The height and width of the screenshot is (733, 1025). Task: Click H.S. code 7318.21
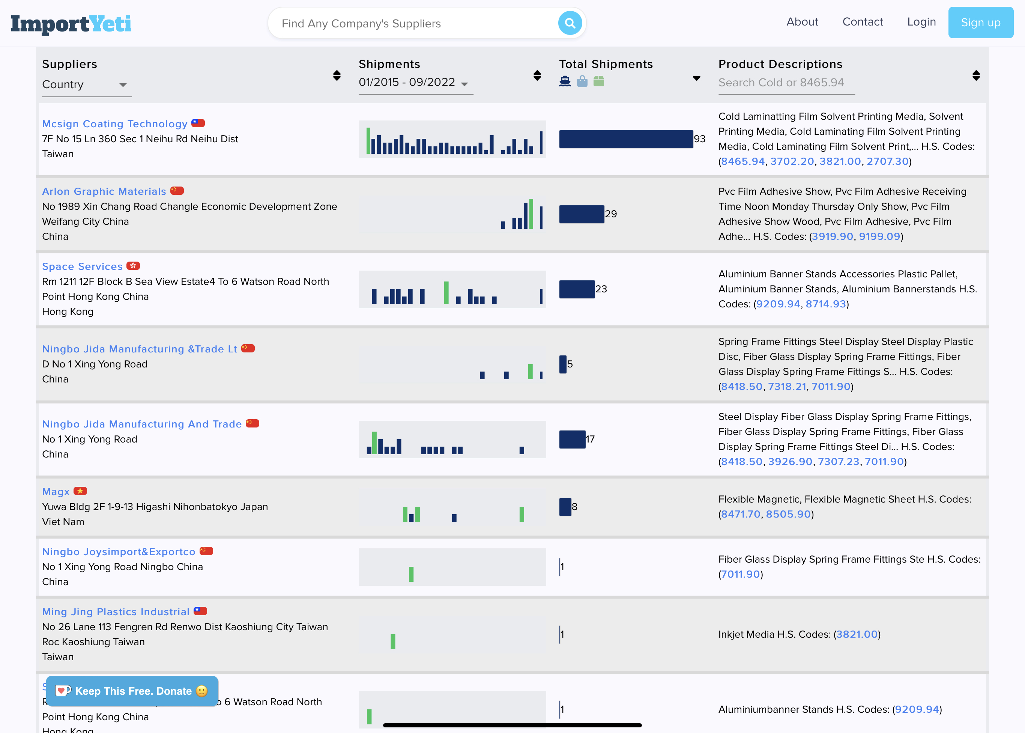click(787, 386)
